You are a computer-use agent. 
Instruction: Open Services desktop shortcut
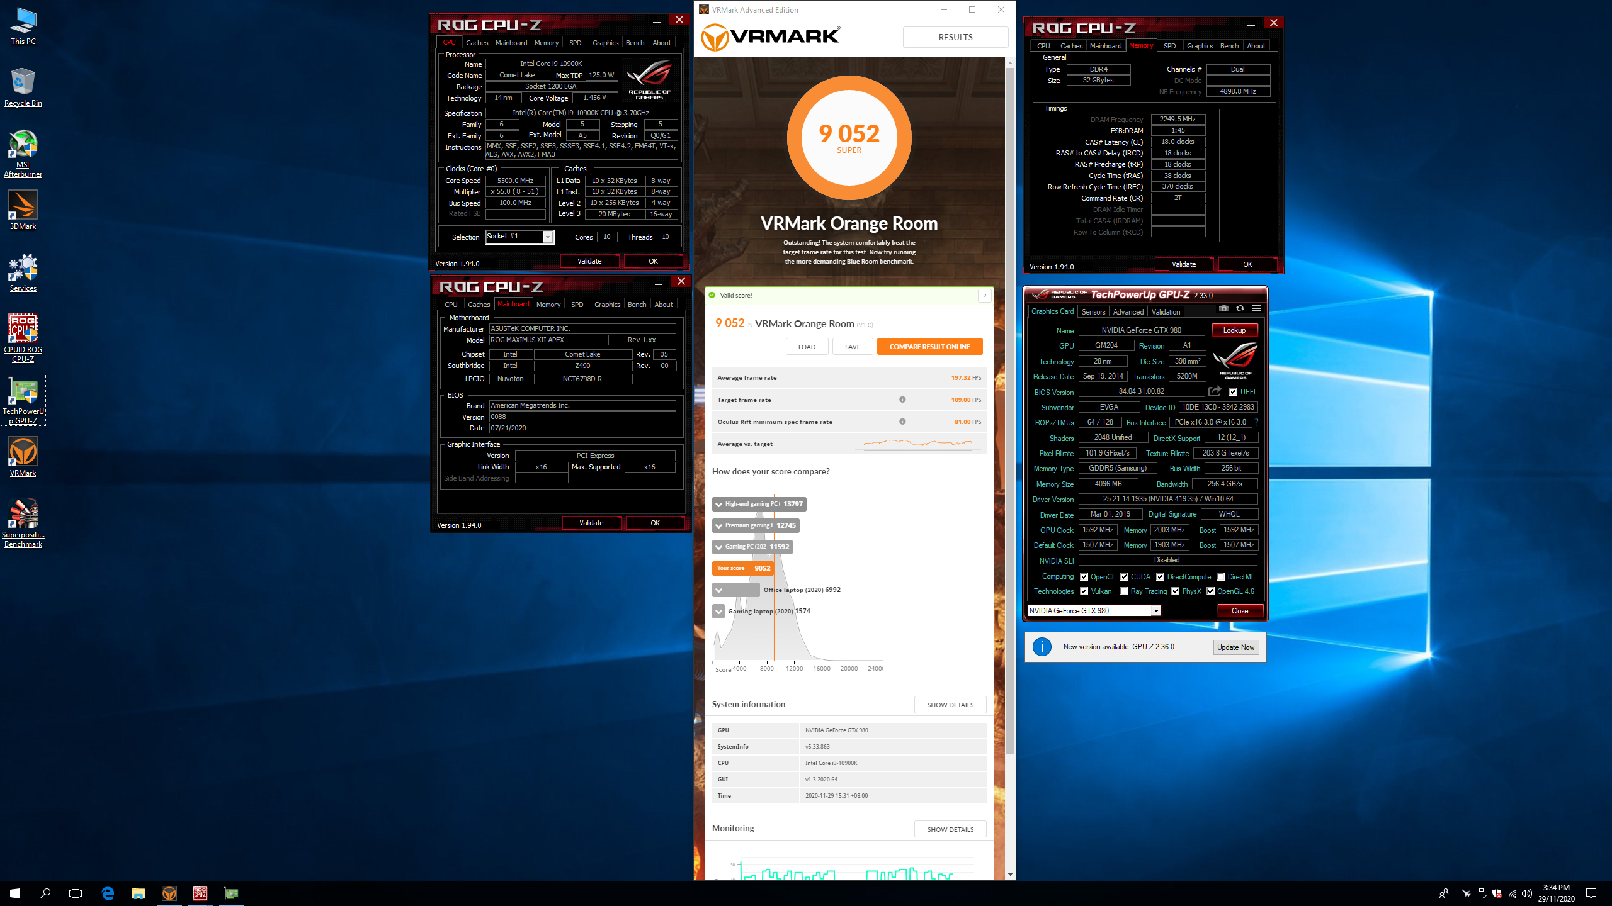23,272
